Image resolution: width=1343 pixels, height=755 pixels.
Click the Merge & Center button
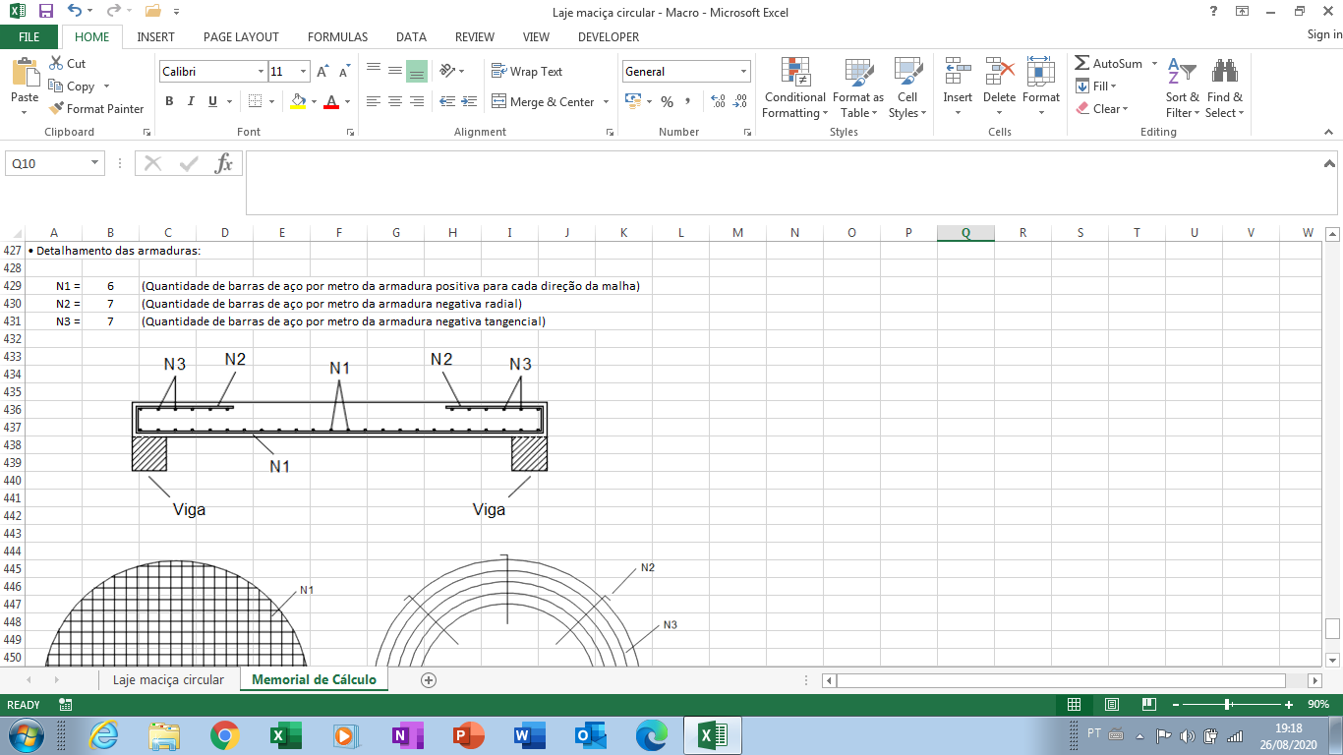542,102
